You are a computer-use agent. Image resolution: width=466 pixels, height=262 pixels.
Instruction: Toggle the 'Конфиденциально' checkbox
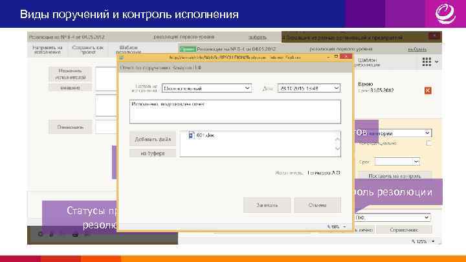click(428, 143)
